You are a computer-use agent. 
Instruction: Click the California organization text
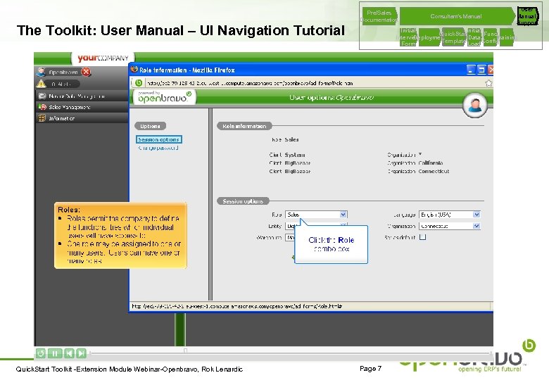pyautogui.click(x=431, y=163)
